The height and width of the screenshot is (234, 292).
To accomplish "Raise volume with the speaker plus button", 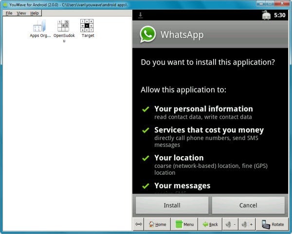I will pyautogui.click(x=247, y=224).
